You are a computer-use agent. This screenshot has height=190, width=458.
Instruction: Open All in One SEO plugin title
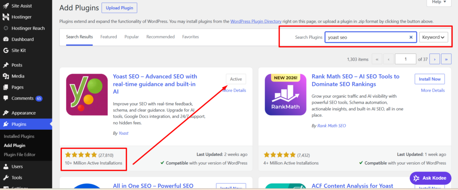[153, 186]
